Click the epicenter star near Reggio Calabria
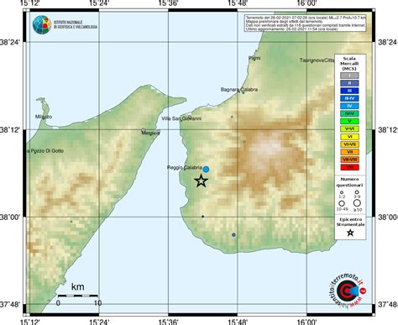Screen dimensions: 398x325 tap(202, 181)
